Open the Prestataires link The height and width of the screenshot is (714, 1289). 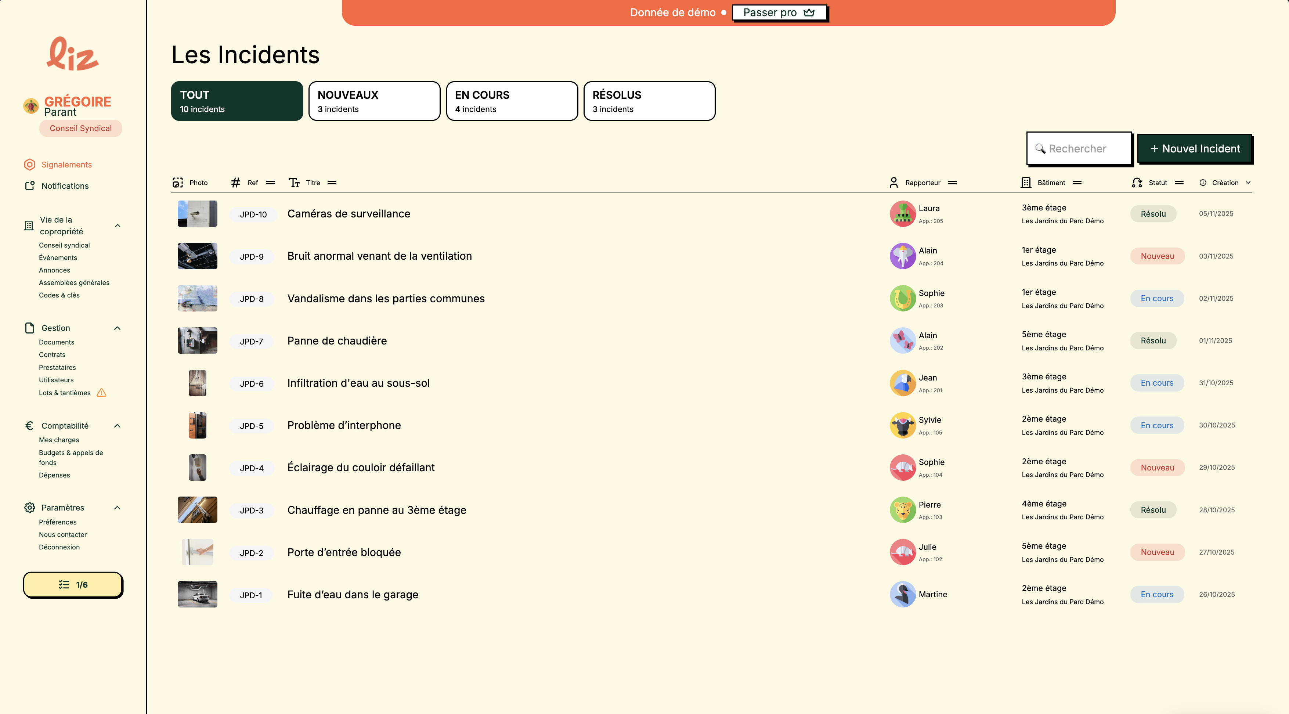point(58,368)
